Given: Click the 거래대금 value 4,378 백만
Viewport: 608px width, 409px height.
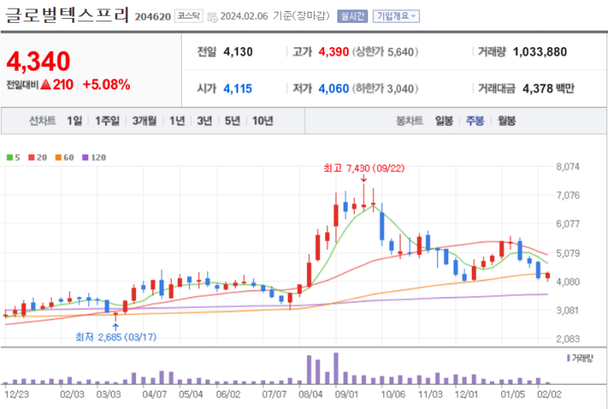Looking at the screenshot, I should [x=548, y=89].
